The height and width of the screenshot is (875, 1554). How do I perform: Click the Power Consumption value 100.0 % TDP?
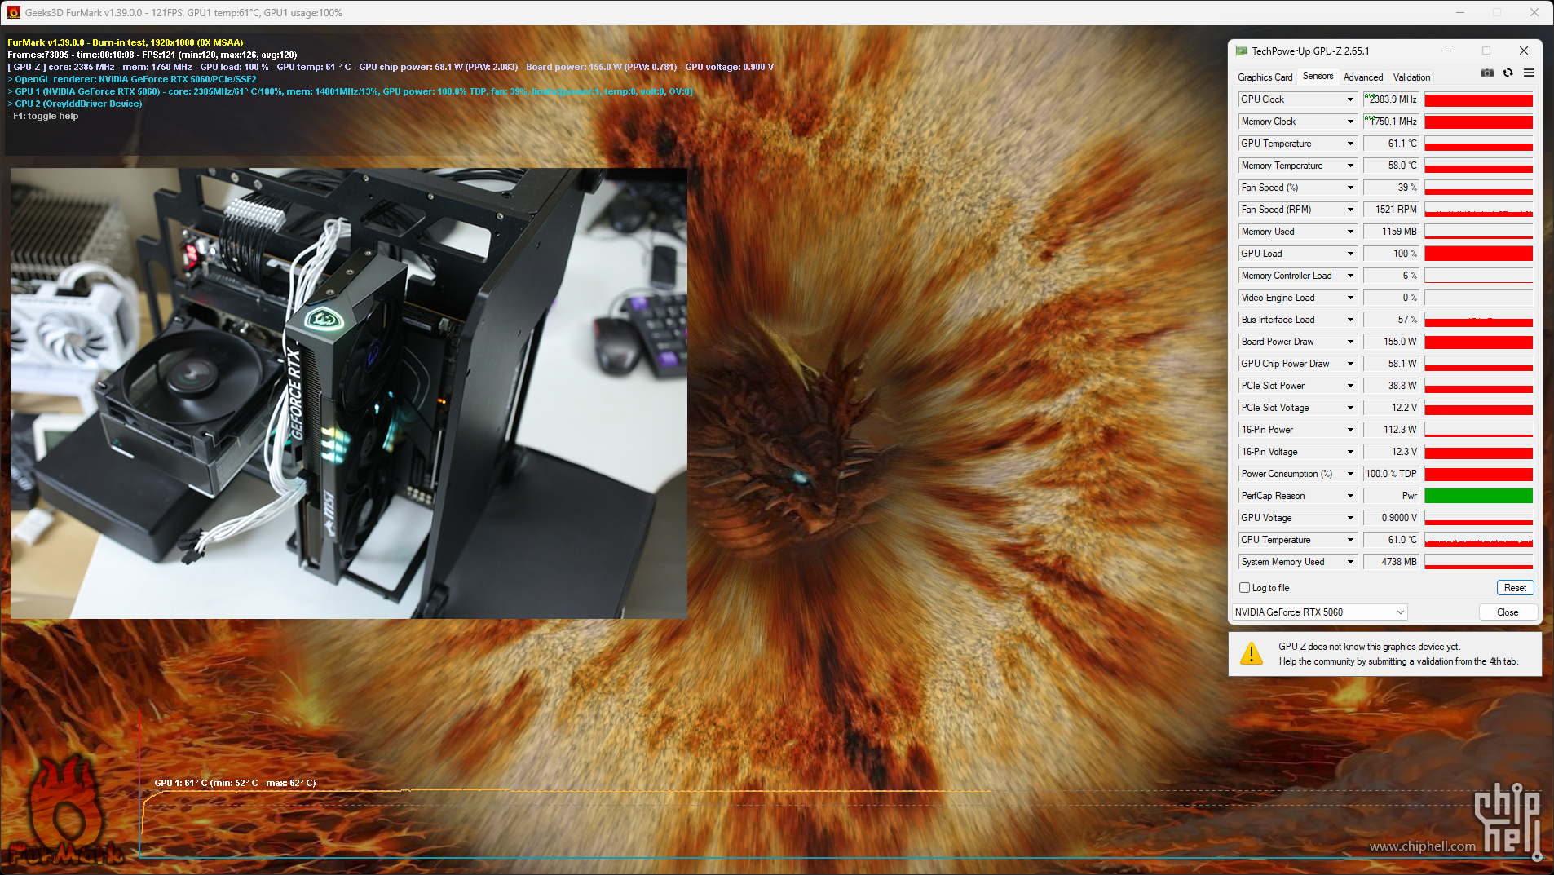pyautogui.click(x=1392, y=474)
